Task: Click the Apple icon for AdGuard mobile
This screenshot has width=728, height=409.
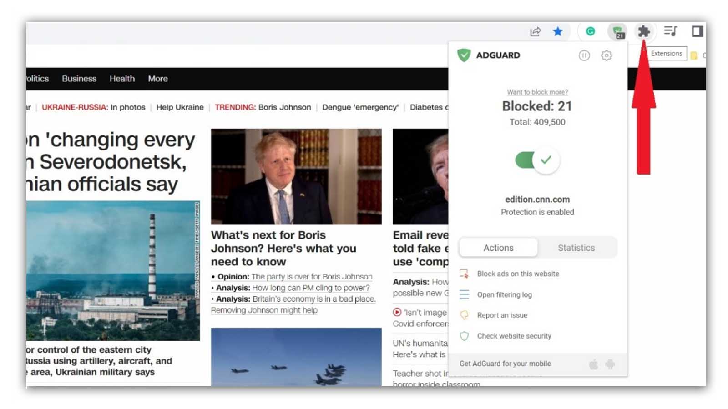Action: (593, 364)
